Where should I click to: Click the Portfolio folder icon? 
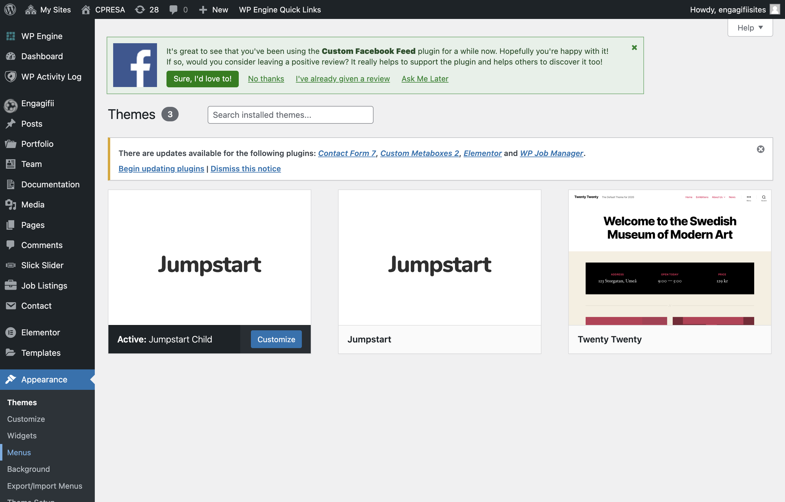11,144
